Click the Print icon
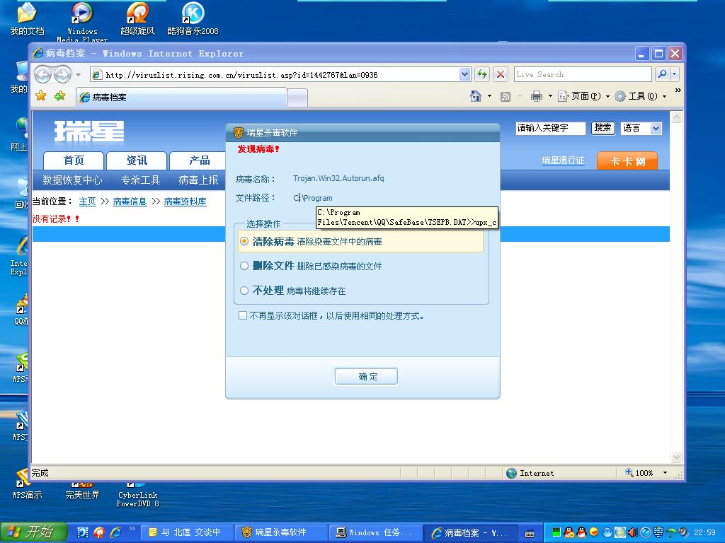This screenshot has height=543, width=725. click(x=537, y=96)
